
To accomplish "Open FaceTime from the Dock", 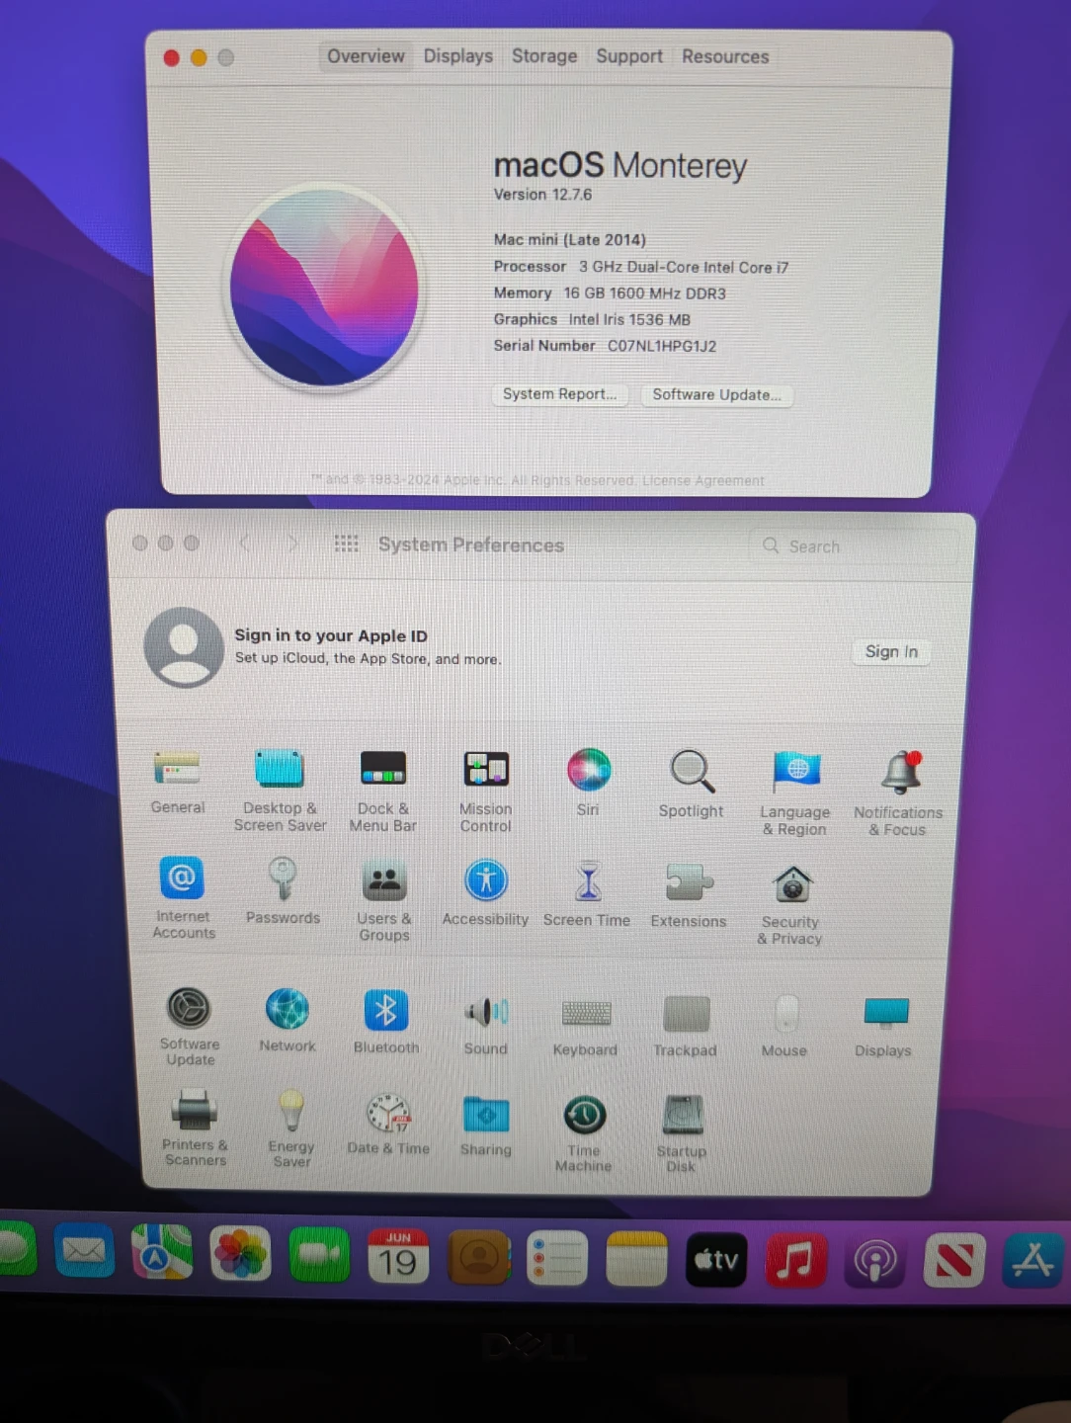I will tap(319, 1255).
